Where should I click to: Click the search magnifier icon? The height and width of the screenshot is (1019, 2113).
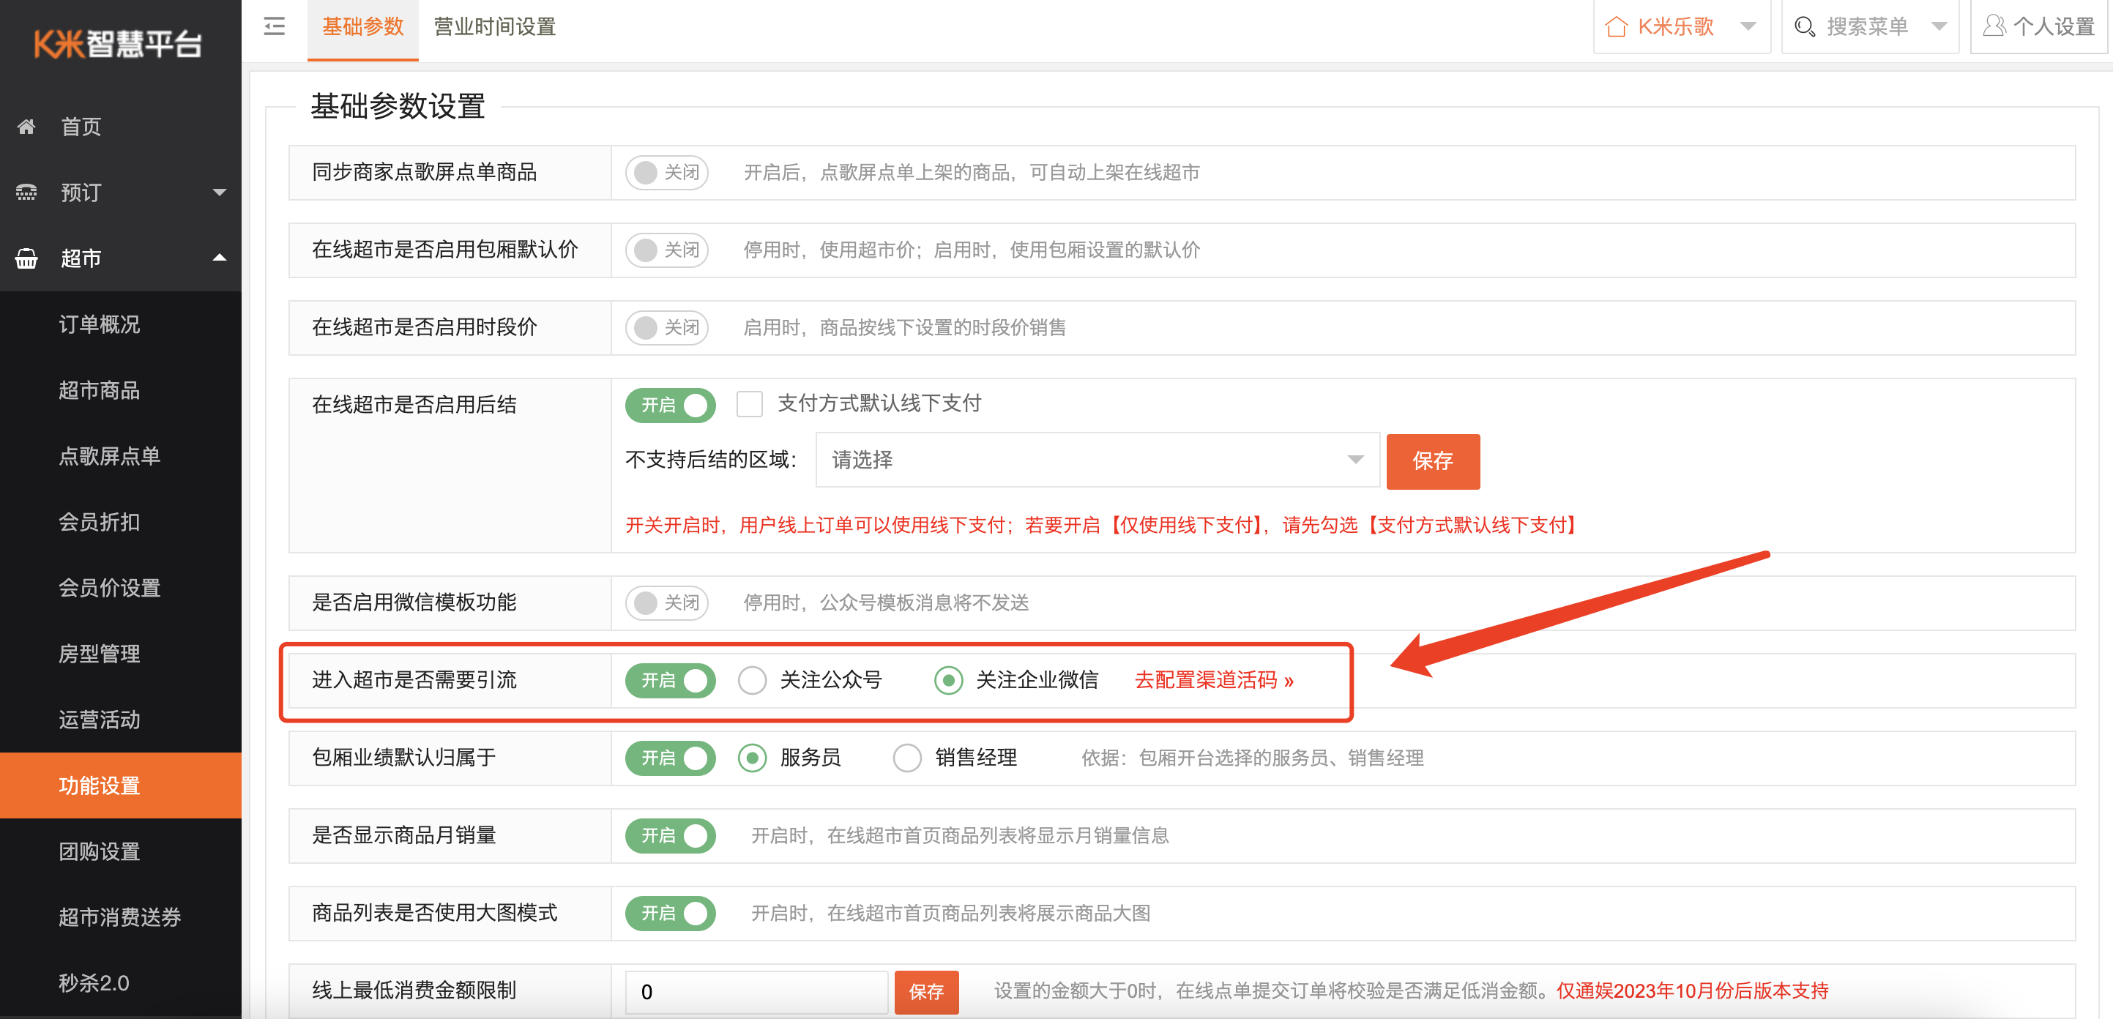click(1805, 26)
